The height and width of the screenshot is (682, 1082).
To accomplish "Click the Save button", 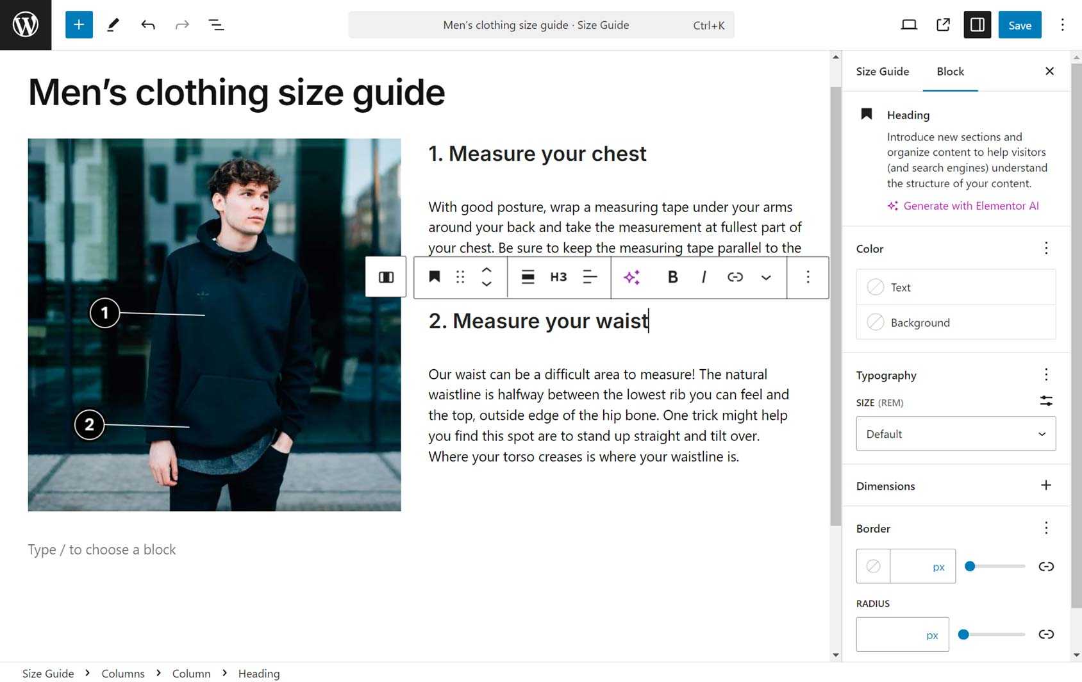I will point(1020,25).
